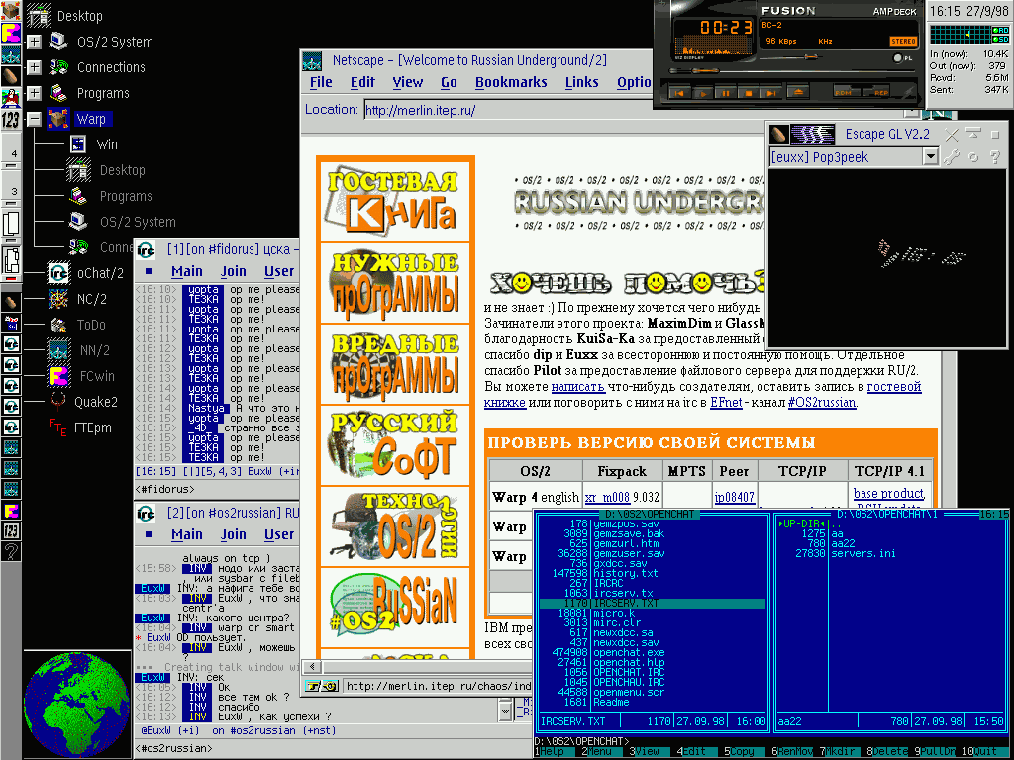Click the Escape GL question mark help icon
This screenshot has width=1014, height=760.
tap(995, 156)
